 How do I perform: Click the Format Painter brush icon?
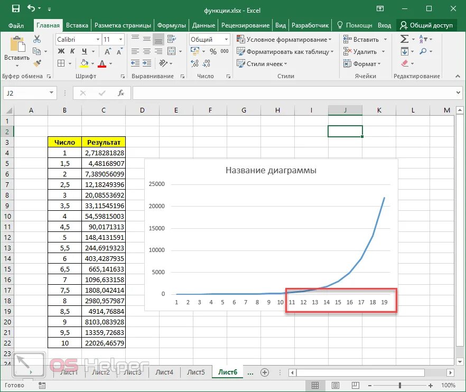tap(37, 63)
